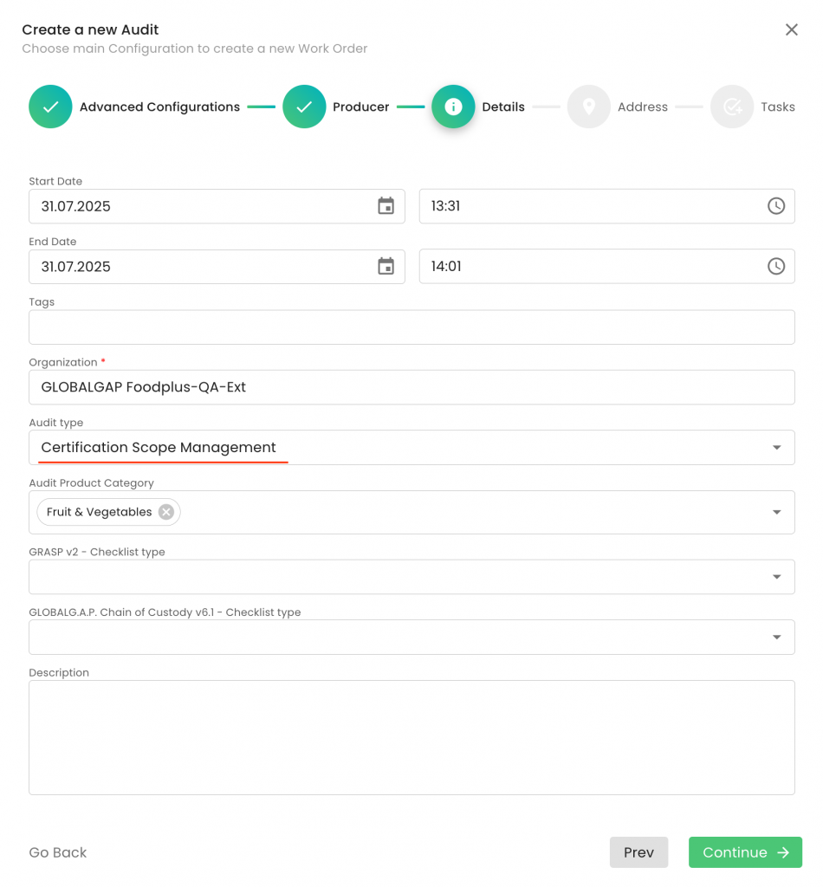This screenshot has width=823, height=887.
Task: Click the Producer step checkmark icon
Action: [304, 107]
